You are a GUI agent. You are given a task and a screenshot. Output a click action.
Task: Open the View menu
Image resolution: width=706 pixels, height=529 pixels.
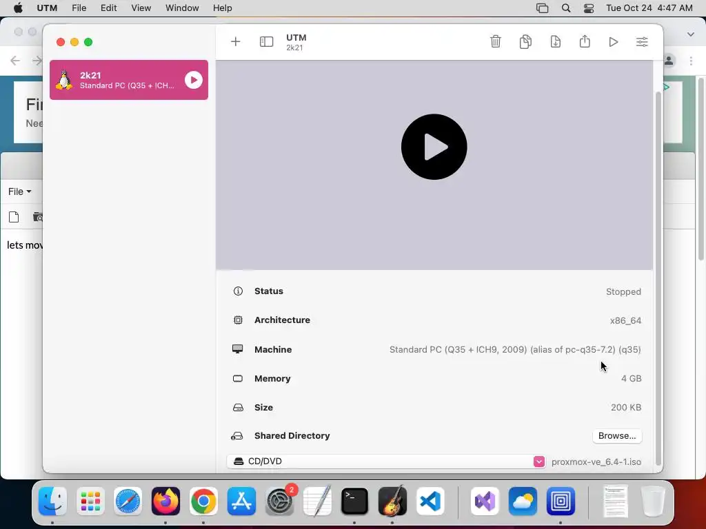[141, 8]
